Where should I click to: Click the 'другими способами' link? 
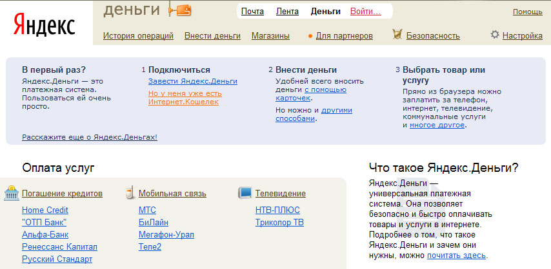pyautogui.click(x=314, y=115)
